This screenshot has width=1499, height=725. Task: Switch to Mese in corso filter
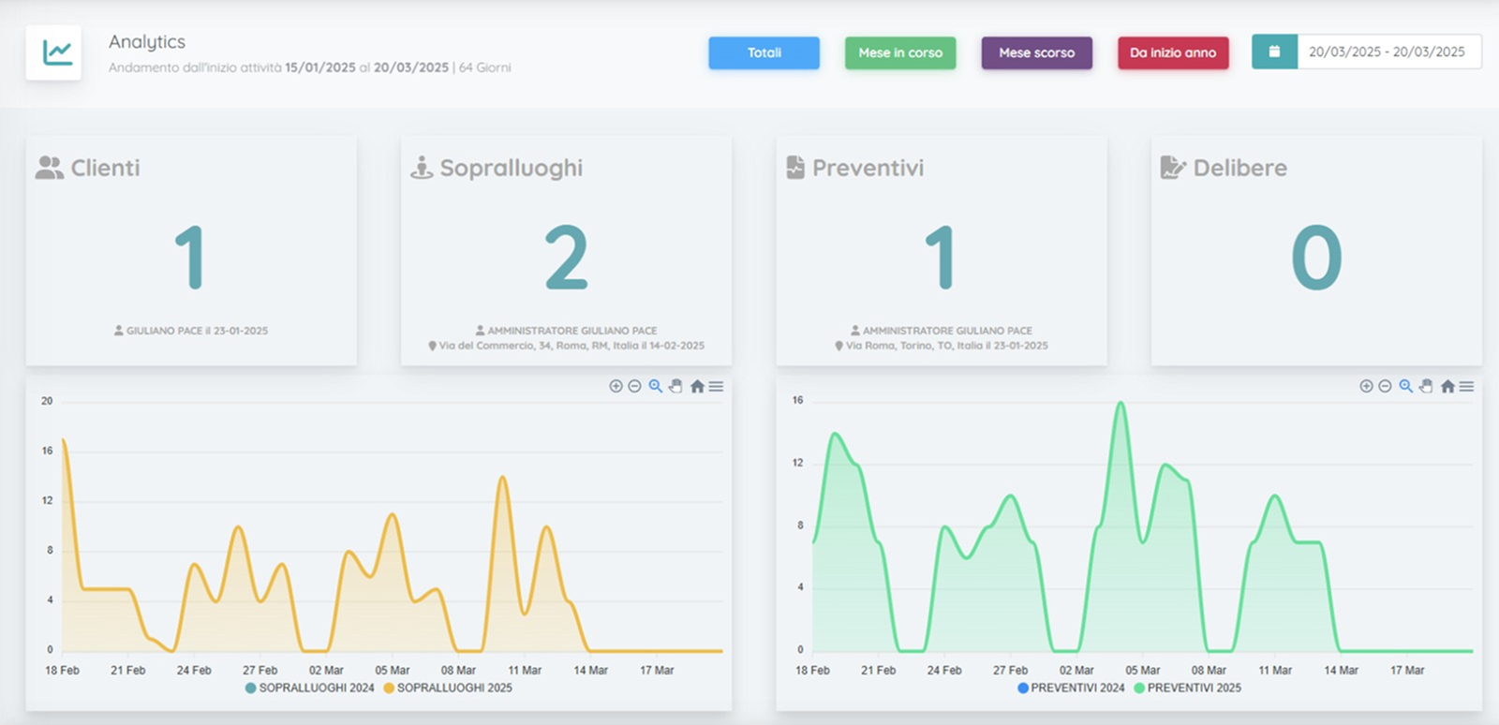point(900,52)
